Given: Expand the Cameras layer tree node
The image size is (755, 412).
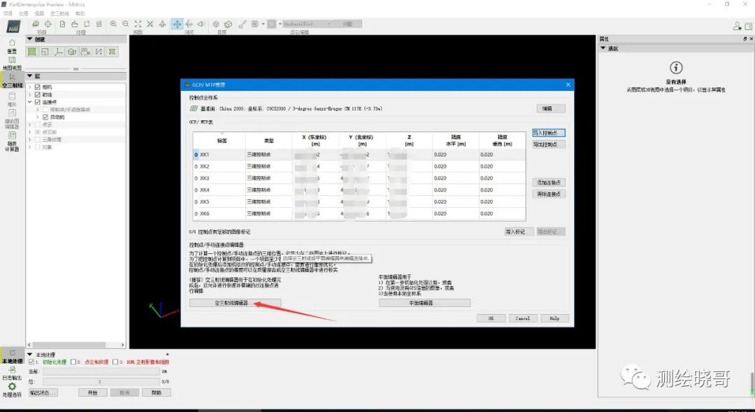Looking at the screenshot, I should [x=30, y=87].
